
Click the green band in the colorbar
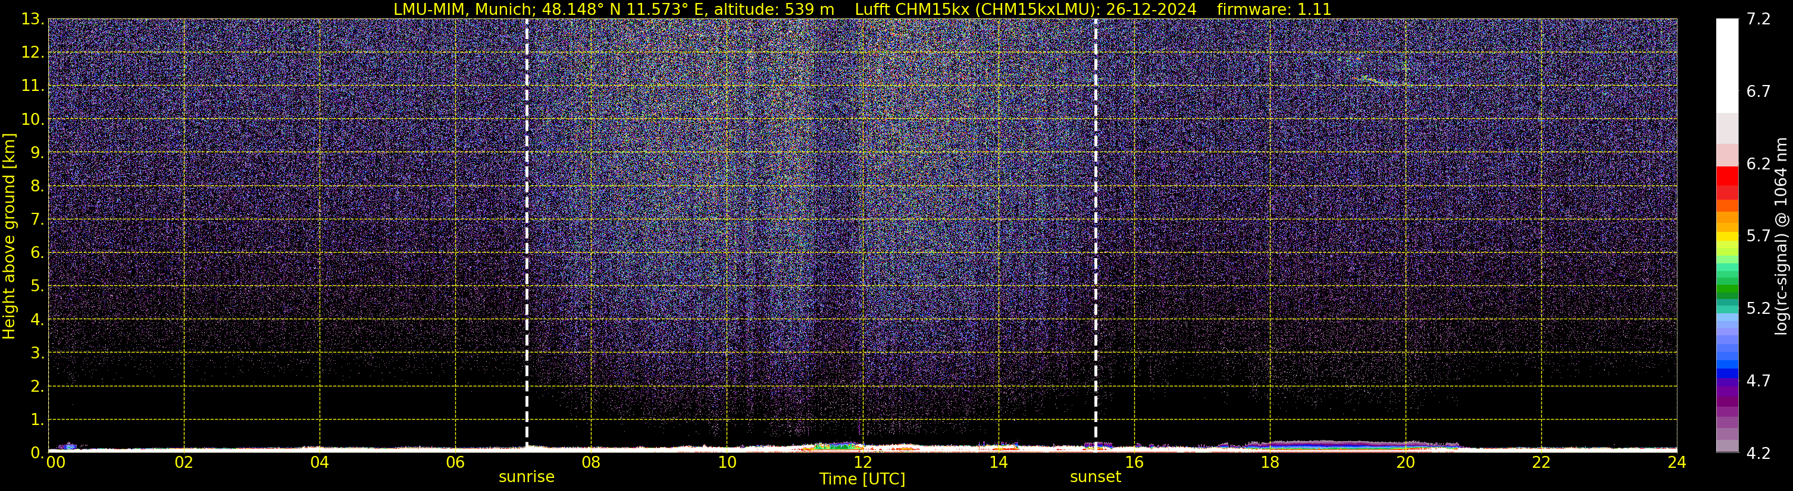[x=1727, y=291]
